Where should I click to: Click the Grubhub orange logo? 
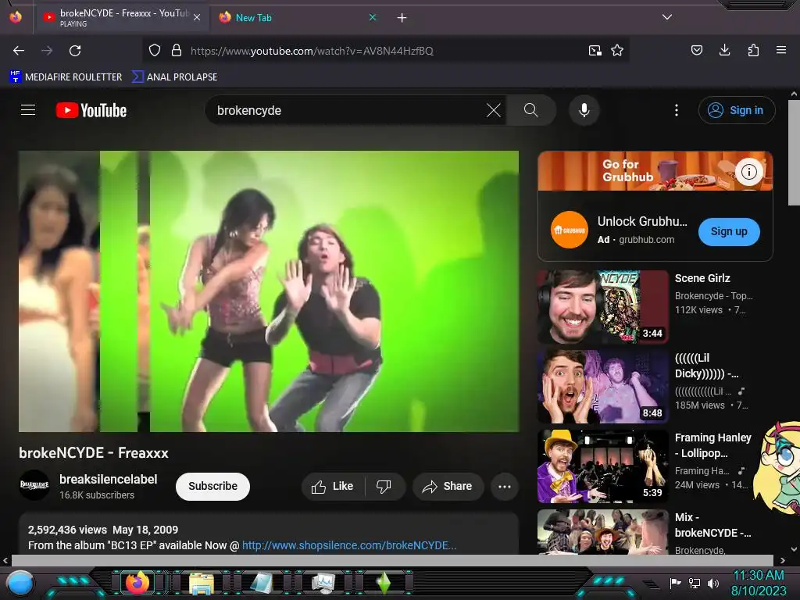click(x=570, y=230)
